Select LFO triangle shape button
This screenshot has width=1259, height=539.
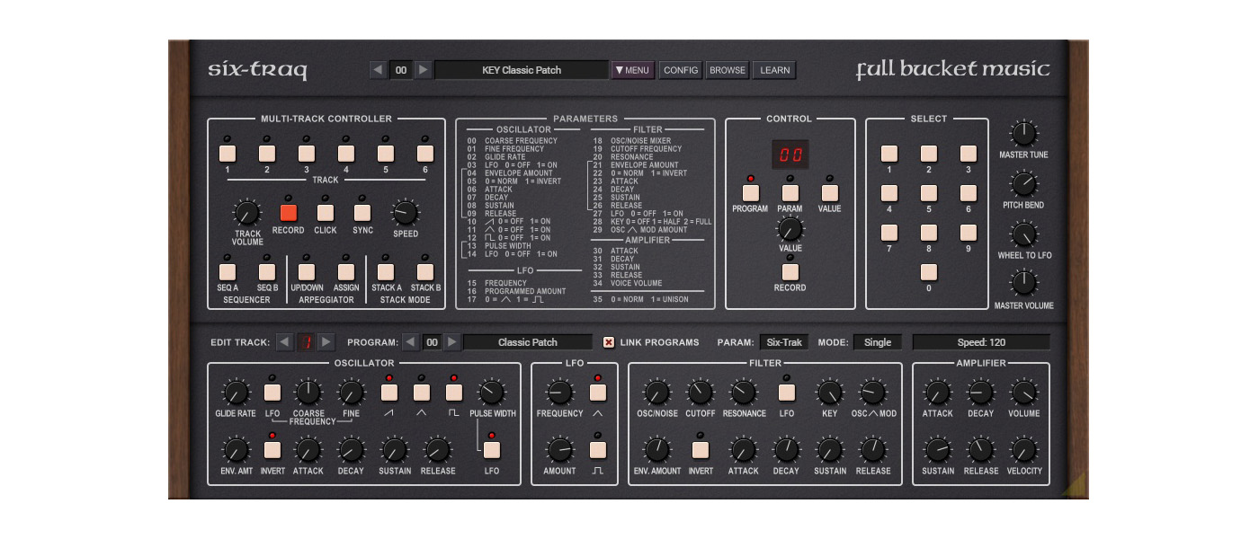[x=598, y=393]
